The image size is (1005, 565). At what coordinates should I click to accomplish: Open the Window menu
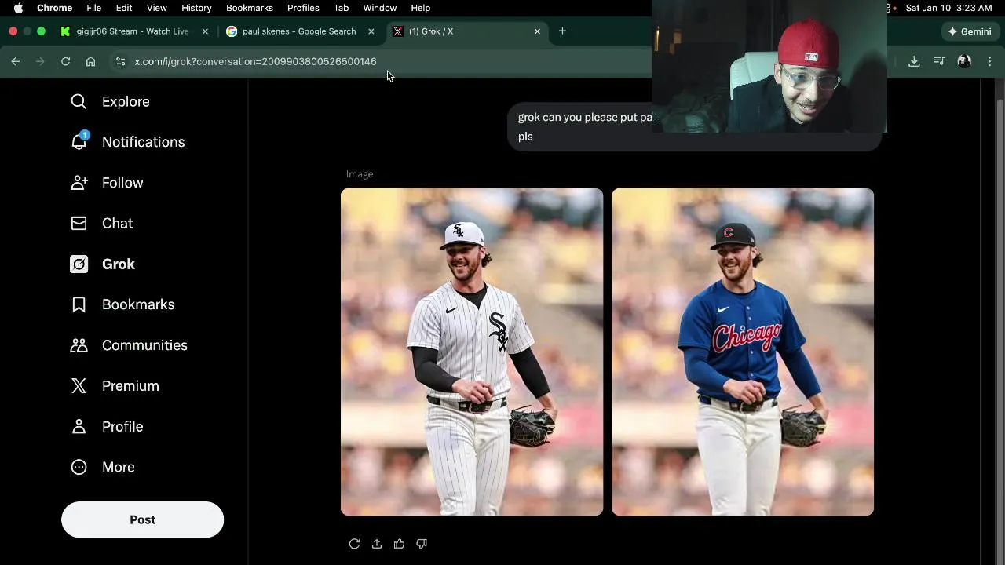tap(379, 8)
